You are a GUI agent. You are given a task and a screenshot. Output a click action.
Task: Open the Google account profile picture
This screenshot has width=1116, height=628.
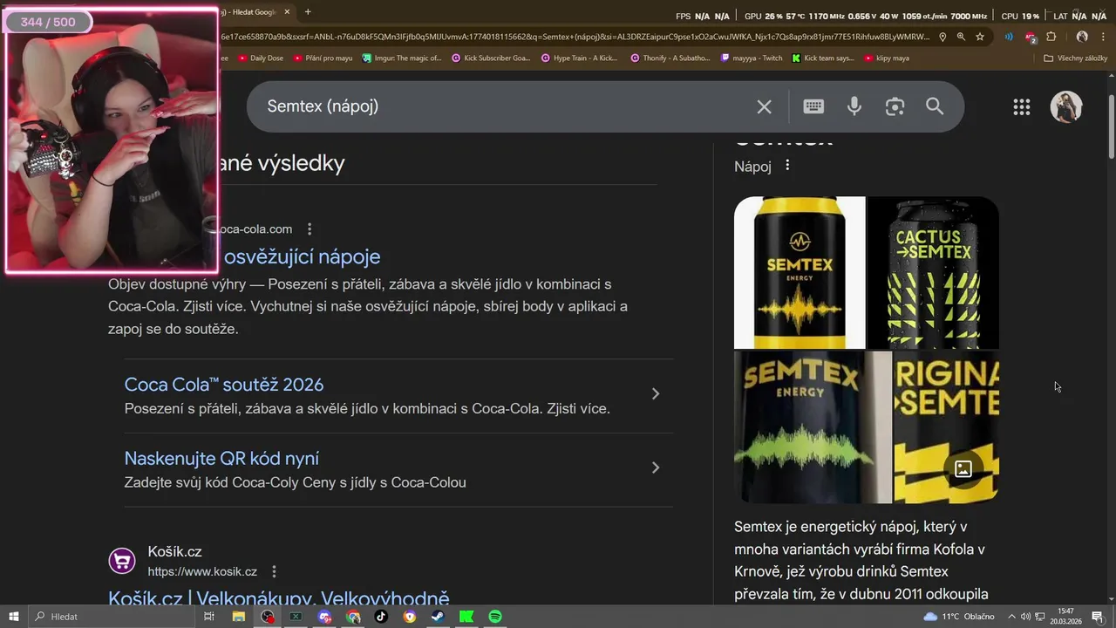(1066, 107)
